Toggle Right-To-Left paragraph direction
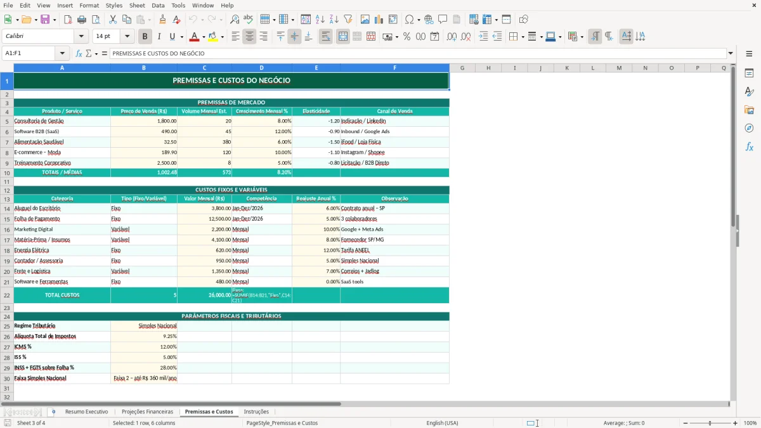Image resolution: width=761 pixels, height=428 pixels. coord(609,37)
